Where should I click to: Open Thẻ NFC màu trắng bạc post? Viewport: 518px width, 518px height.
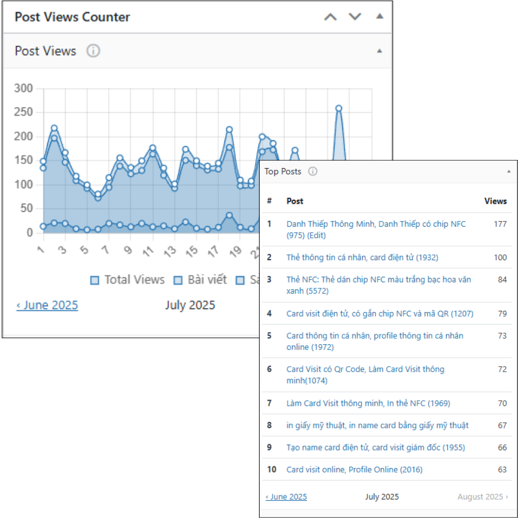tap(378, 280)
